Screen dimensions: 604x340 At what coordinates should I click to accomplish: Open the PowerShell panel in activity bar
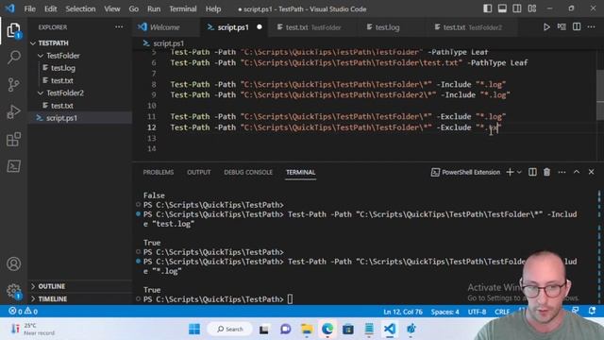point(13,166)
